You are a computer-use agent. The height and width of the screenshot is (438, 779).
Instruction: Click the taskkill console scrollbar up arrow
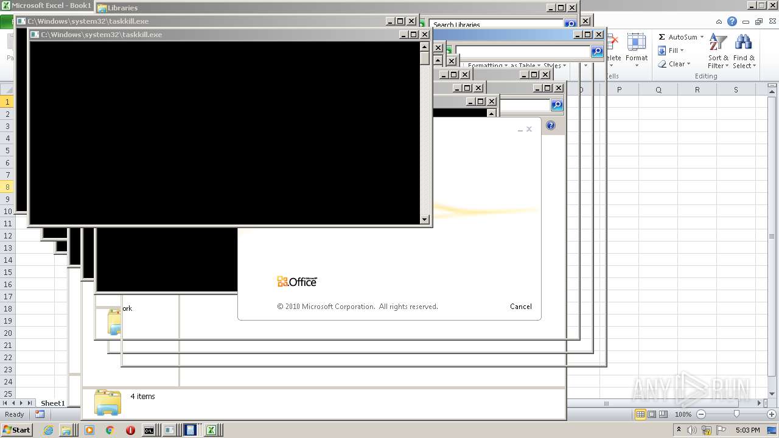pos(425,46)
